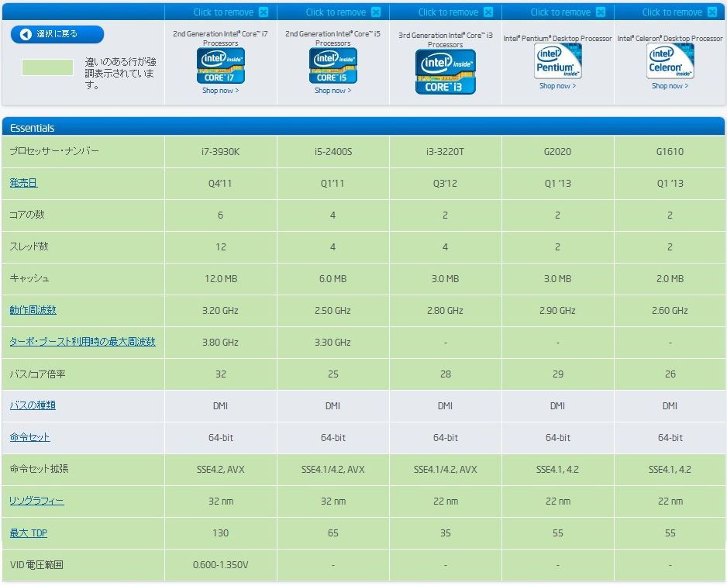The height and width of the screenshot is (586, 727).
Task: Remove the Core i7 column via X icon
Action: 264,12
